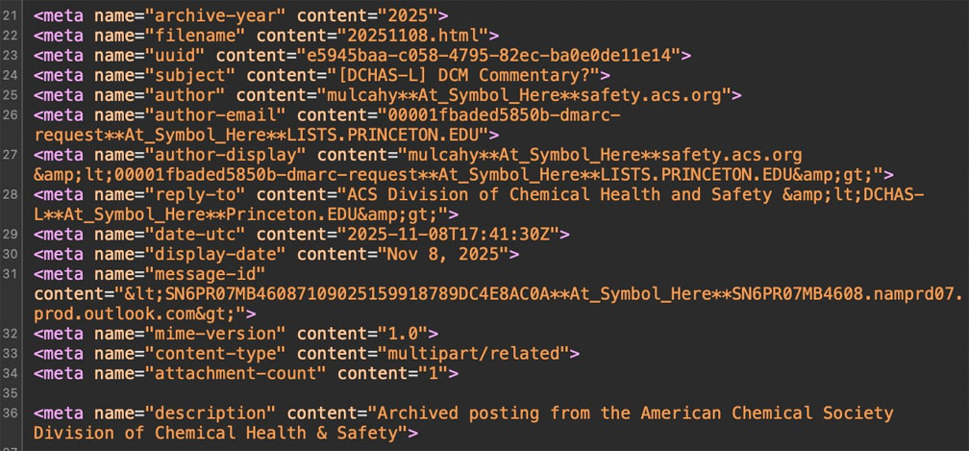Click the date-utc value "2025-11-08T17:41:30Z"
This screenshot has height=451, width=969.
(x=448, y=234)
